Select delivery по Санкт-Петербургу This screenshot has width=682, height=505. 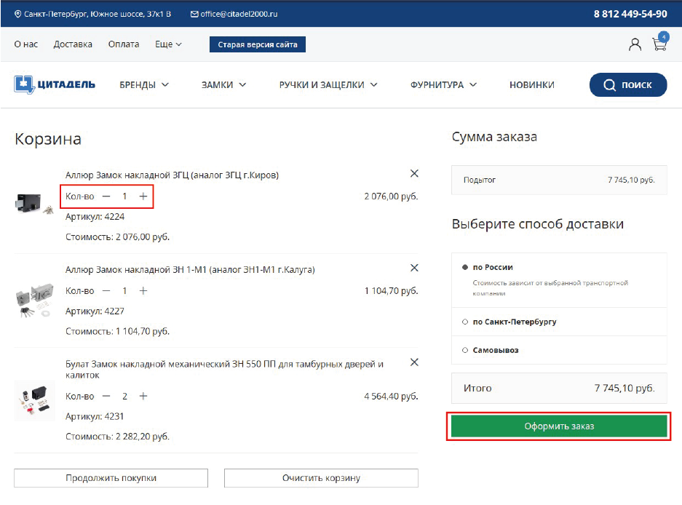pos(465,322)
